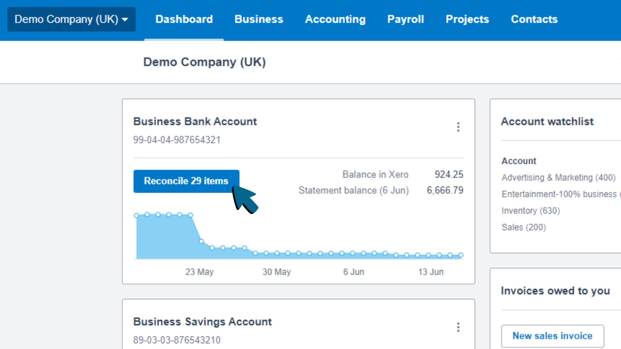This screenshot has height=349, width=621.
Task: Click the Account column header in watchlist
Action: point(519,161)
